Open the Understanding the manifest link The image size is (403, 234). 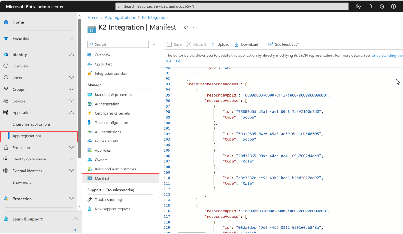tap(387, 55)
